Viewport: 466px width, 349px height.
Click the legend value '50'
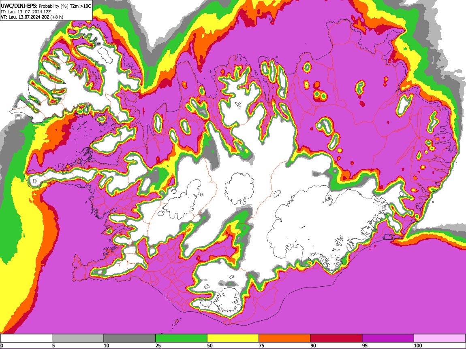coord(210,345)
